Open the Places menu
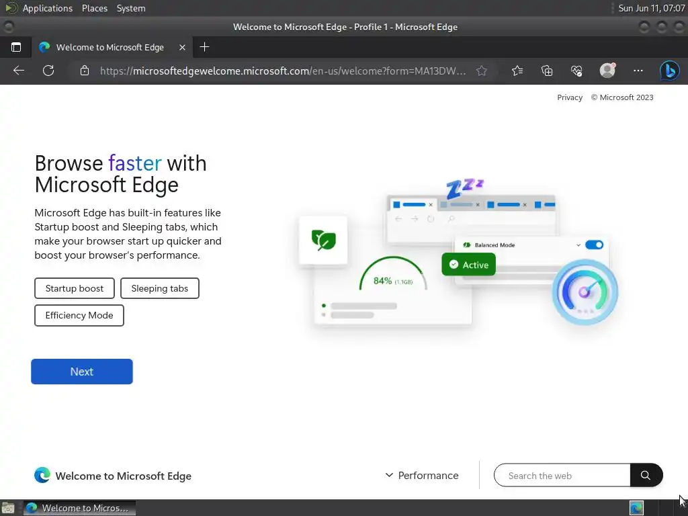Screen dimensions: 688x516 tap(94, 8)
